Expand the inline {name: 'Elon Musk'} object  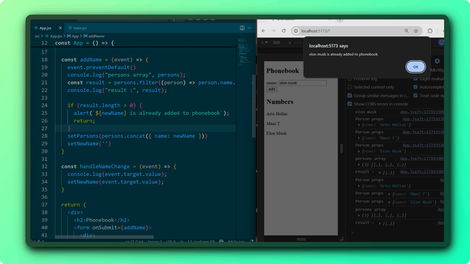390,202
